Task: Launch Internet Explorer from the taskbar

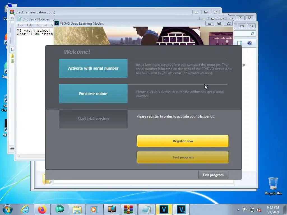Action: click(25, 209)
